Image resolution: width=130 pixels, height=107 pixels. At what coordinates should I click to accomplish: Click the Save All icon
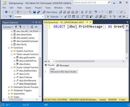click(x=38, y=12)
